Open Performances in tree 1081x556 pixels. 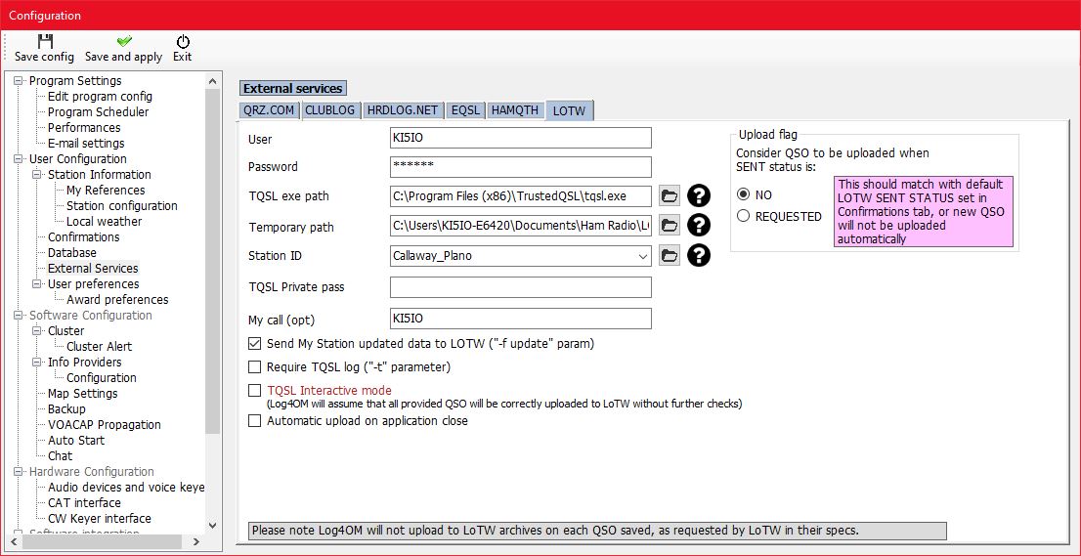click(84, 127)
